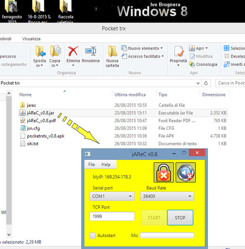Select the siti.txt file icon
Image resolution: width=245 pixels, height=249 pixels.
click(23, 144)
